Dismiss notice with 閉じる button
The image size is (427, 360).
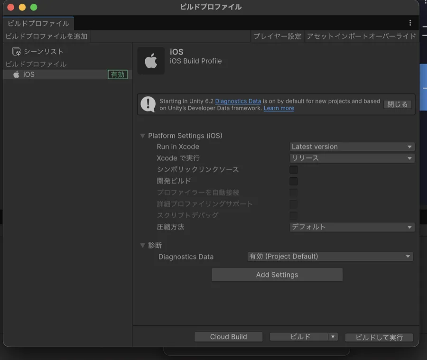click(397, 104)
